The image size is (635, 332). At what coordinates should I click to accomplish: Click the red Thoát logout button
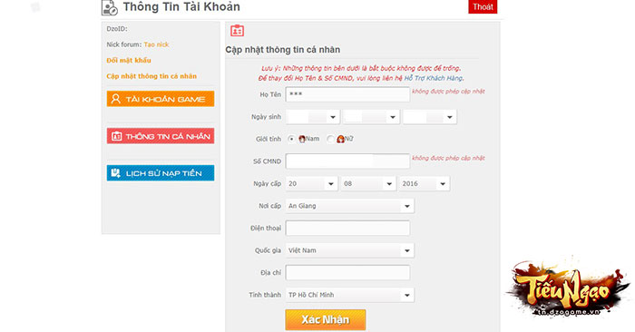(x=483, y=7)
